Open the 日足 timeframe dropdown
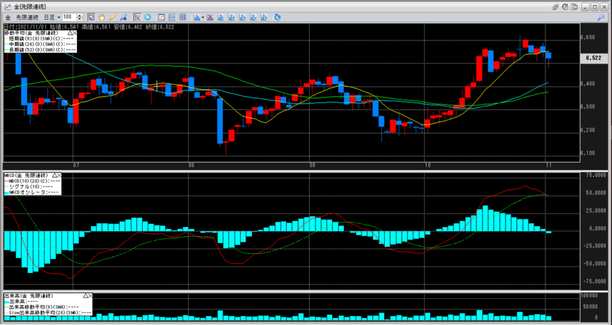The height and width of the screenshot is (325, 612). tap(52, 17)
